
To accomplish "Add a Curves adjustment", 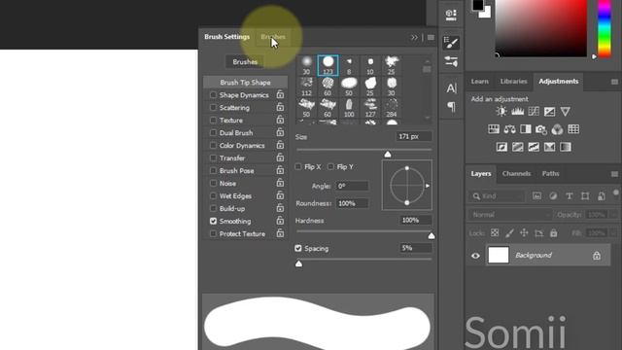I will point(534,112).
